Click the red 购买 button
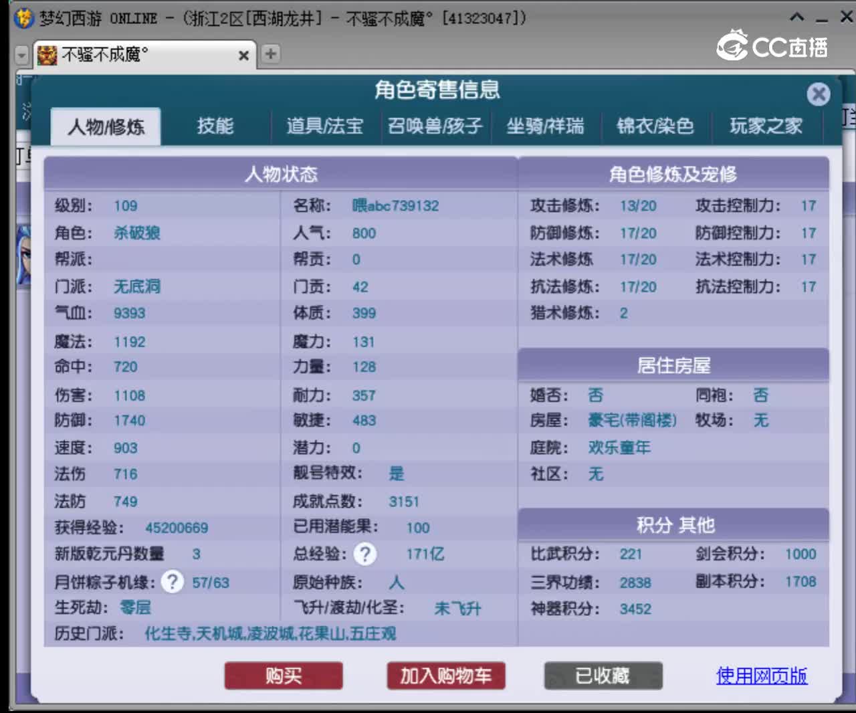The image size is (856, 713). [284, 676]
